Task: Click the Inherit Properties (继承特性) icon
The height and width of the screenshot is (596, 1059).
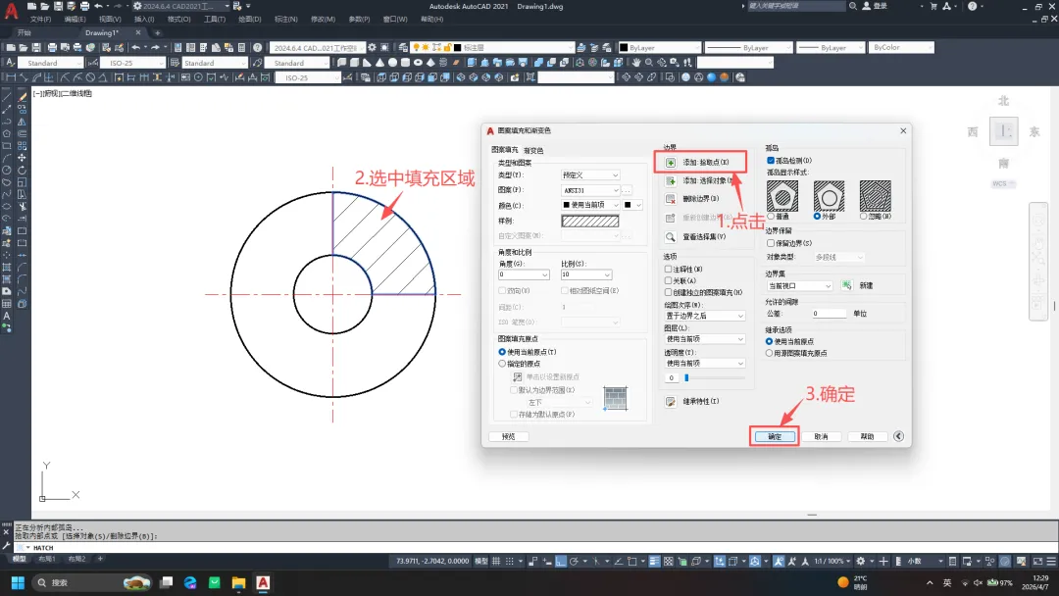Action: [671, 402]
